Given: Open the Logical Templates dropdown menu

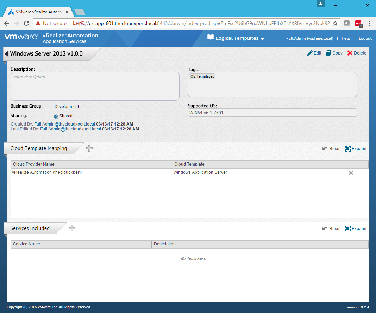Looking at the screenshot, I should pos(236,38).
